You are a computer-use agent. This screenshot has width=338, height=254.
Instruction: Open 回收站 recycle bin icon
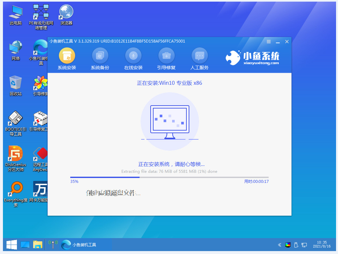16,85
